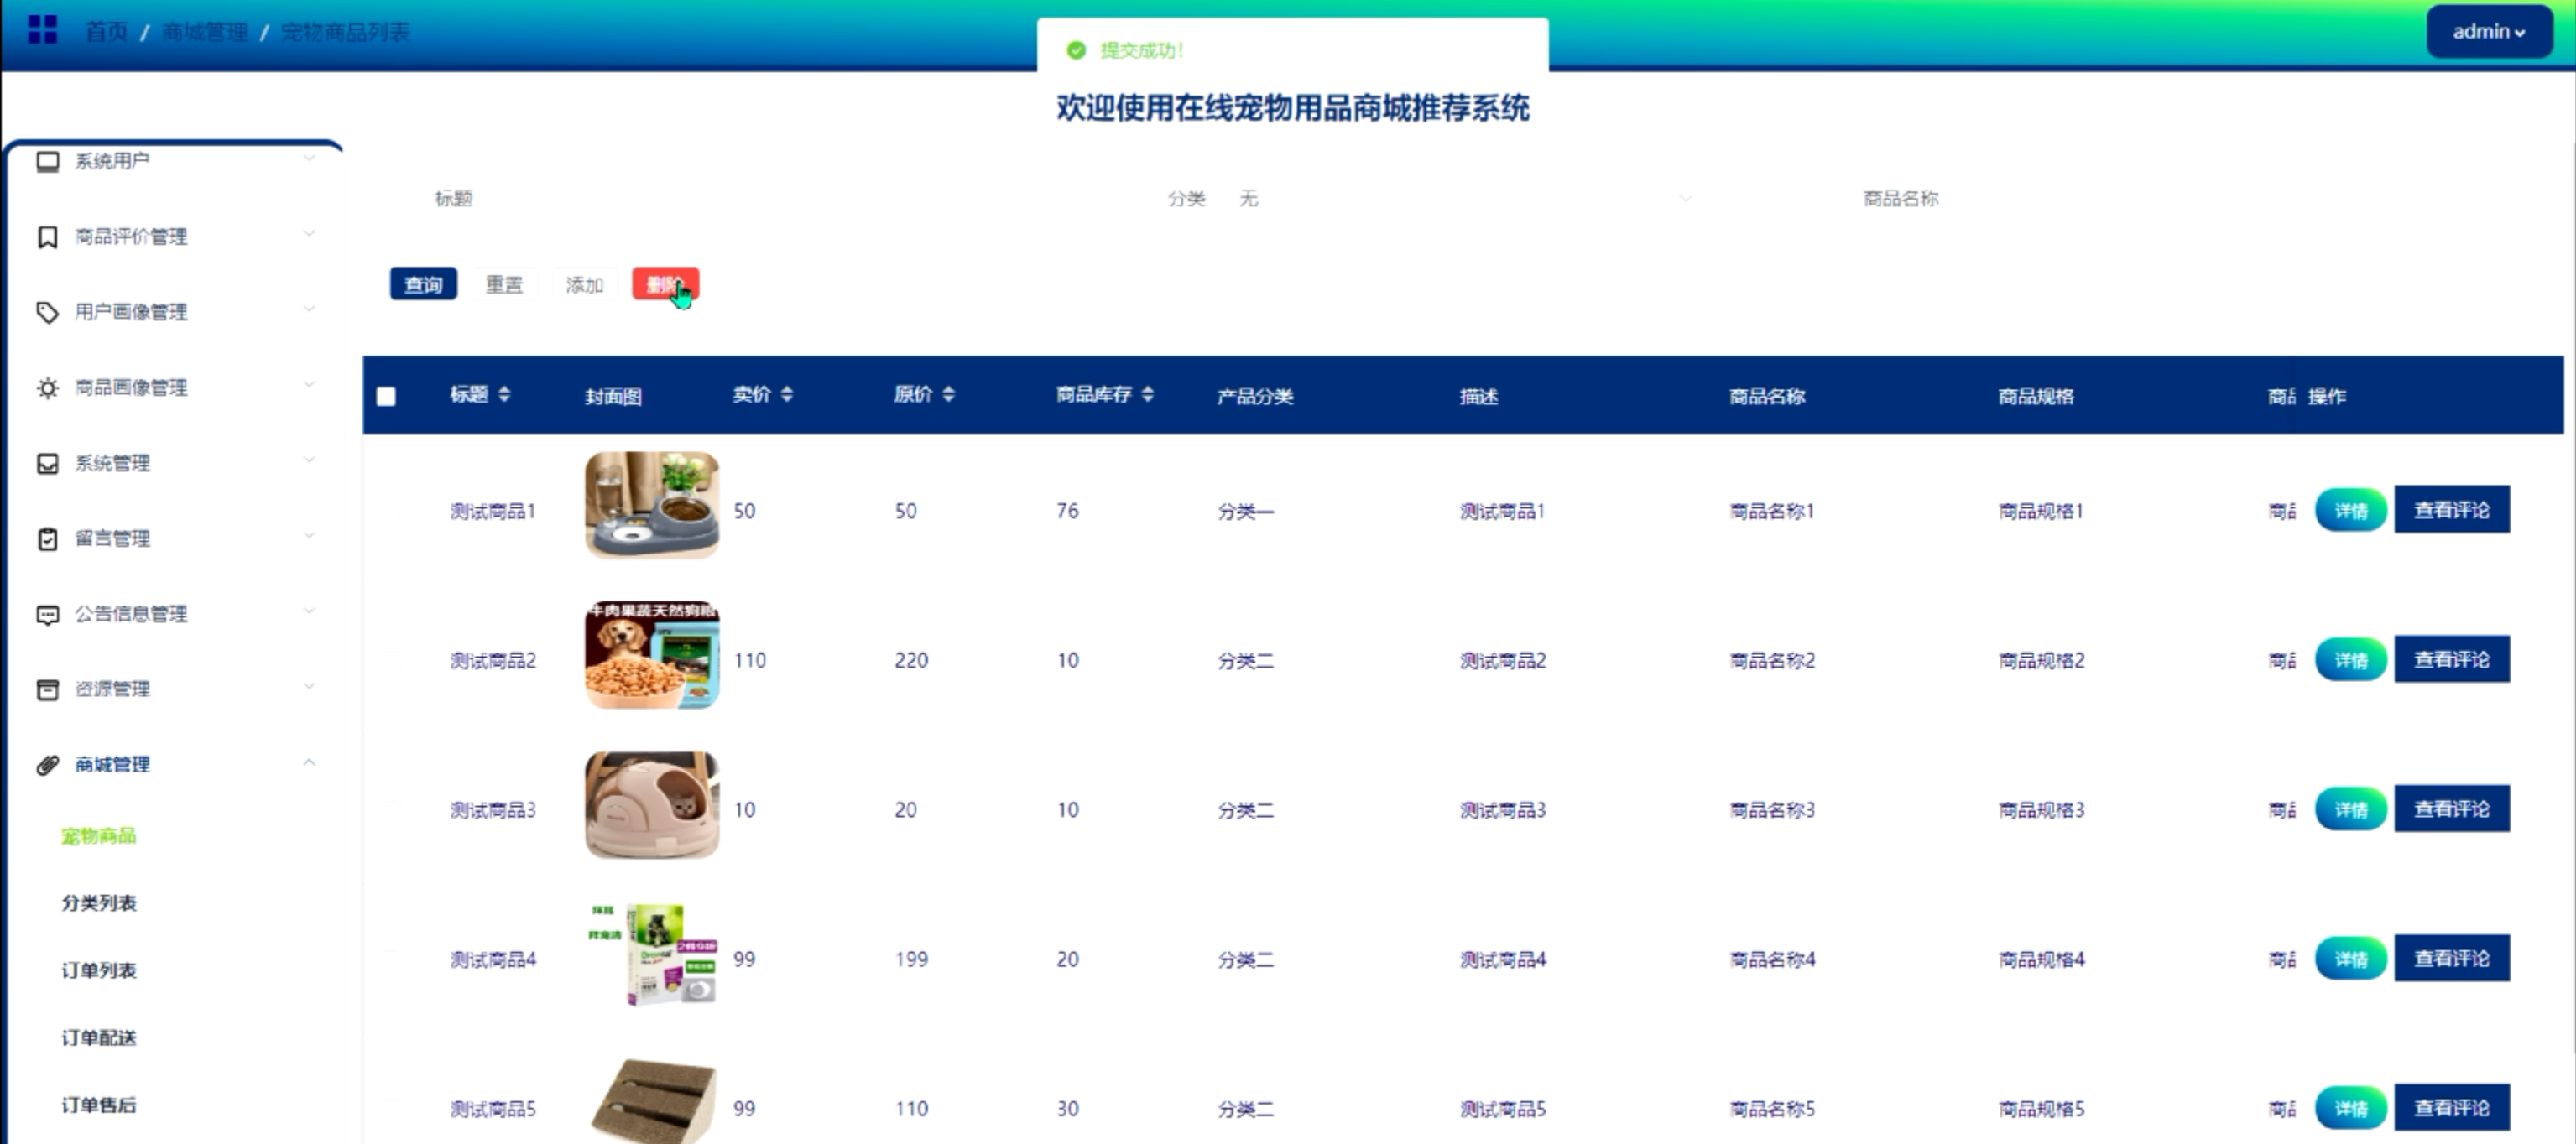Click the paperclip icon beside 商城管理
The height and width of the screenshot is (1144, 2576).
pos(47,766)
